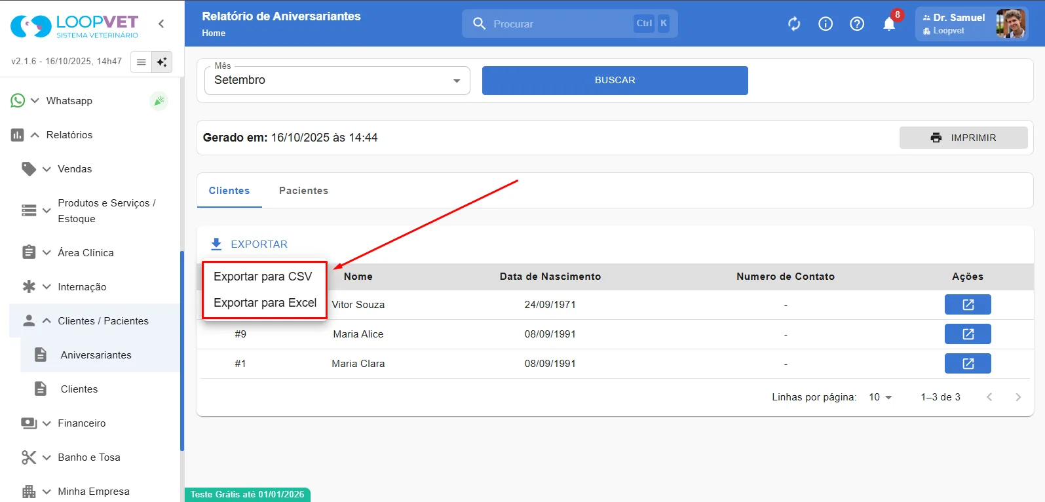
Task: Expand the Financeiro sidebar section
Action: (x=81, y=423)
